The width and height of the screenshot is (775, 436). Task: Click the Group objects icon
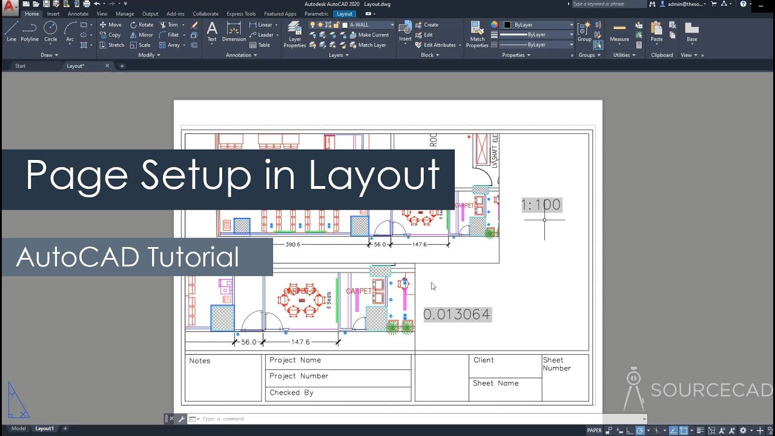[x=584, y=31]
